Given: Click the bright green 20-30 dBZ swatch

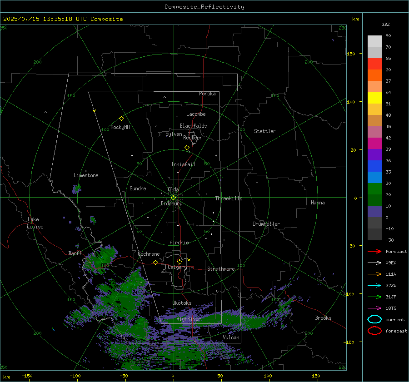Looking at the screenshot, I should 374,189.
